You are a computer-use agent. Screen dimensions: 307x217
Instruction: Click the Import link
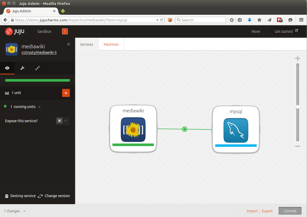click(252, 211)
